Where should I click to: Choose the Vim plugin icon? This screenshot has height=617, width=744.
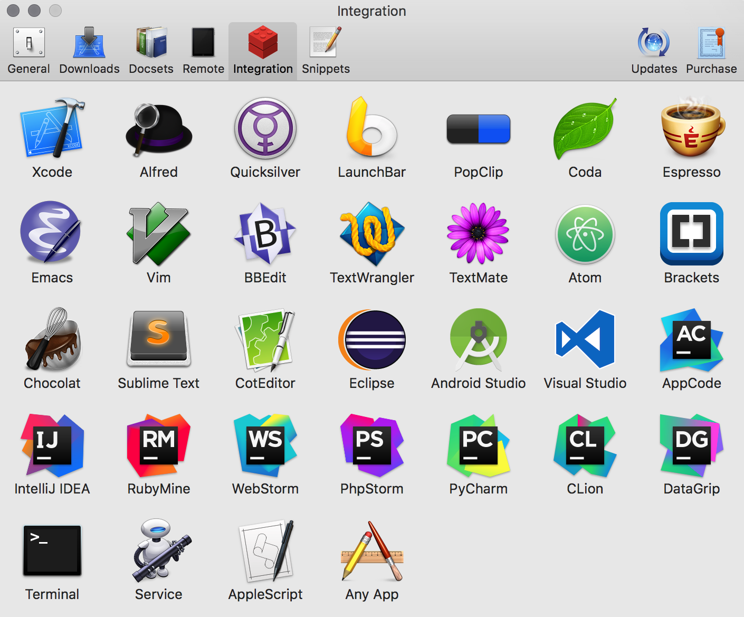click(158, 234)
